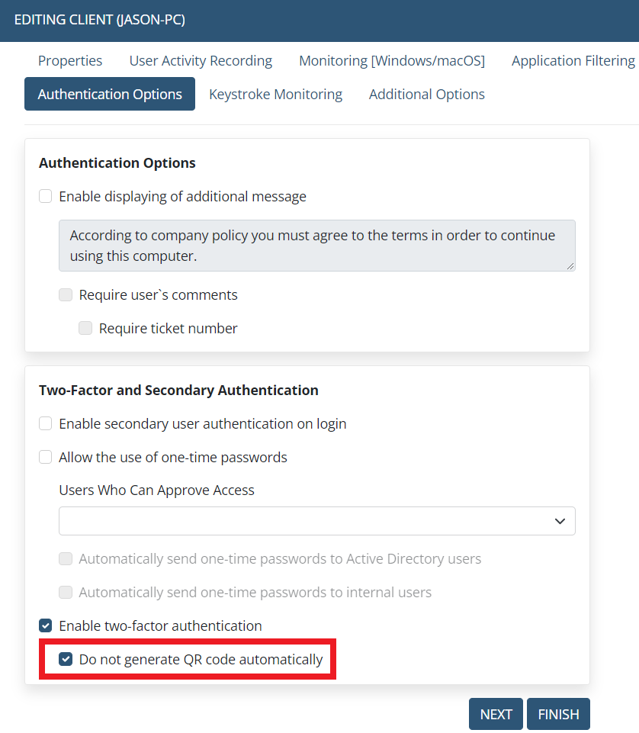Toggle sending passwords to Active Directory users

66,559
